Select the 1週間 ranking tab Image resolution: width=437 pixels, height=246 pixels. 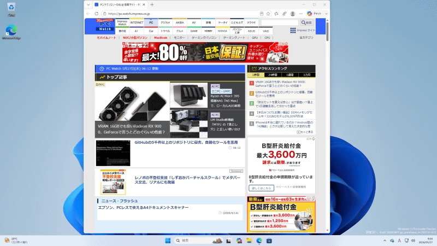click(290, 75)
